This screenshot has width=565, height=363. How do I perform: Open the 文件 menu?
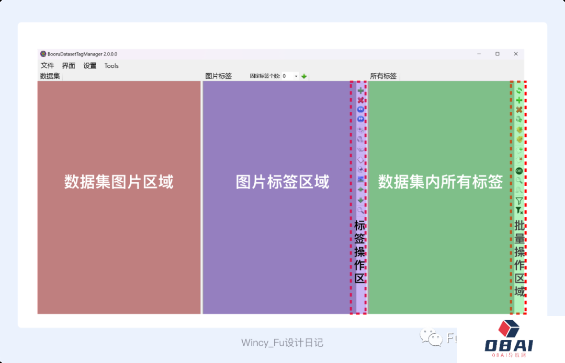47,66
